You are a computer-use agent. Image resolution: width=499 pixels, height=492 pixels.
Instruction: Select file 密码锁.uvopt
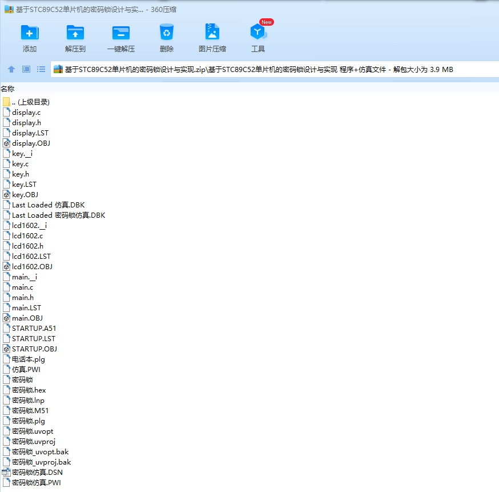[33, 431]
